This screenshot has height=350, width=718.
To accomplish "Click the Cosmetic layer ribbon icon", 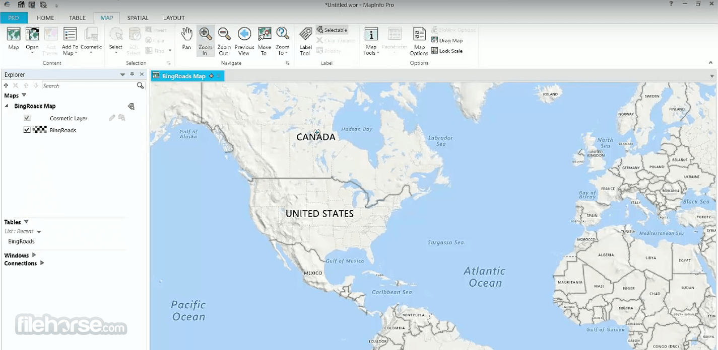I will 91,34.
